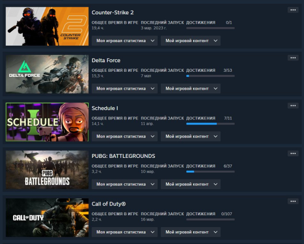Click the Schedule I cover thumbnail
Screen dimensions: 304x244
[x=47, y=122]
